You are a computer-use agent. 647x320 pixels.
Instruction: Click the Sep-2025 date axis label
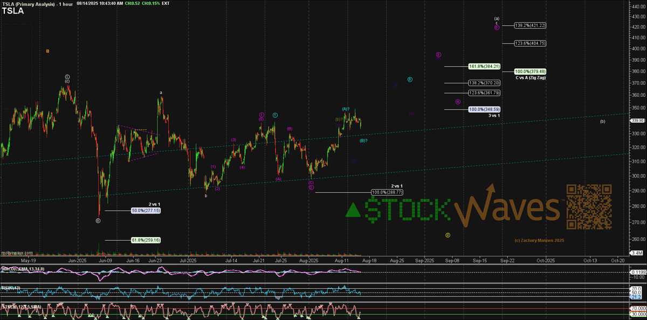coord(425,260)
